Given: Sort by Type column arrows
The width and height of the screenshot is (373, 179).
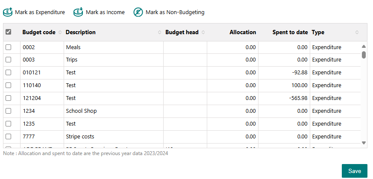Looking at the screenshot, I should pyautogui.click(x=357, y=32).
